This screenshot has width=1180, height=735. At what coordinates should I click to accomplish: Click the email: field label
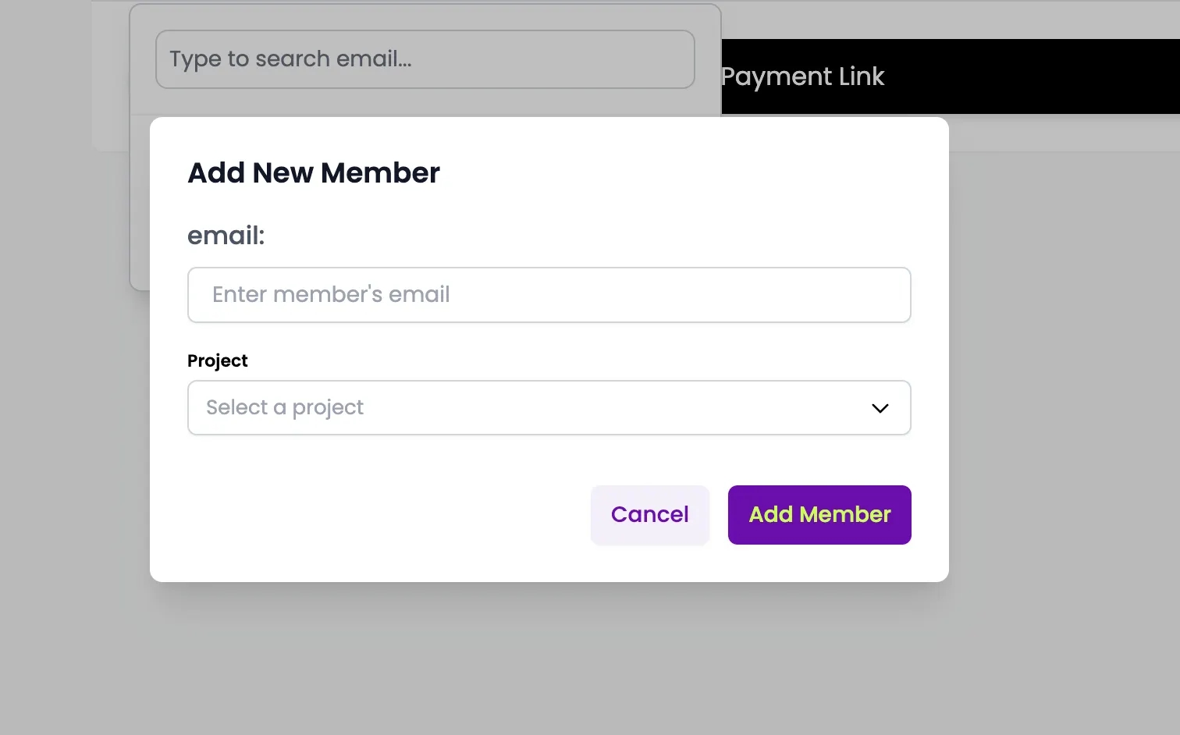(226, 236)
